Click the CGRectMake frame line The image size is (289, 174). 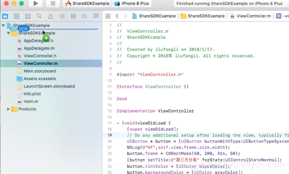click(x=184, y=153)
